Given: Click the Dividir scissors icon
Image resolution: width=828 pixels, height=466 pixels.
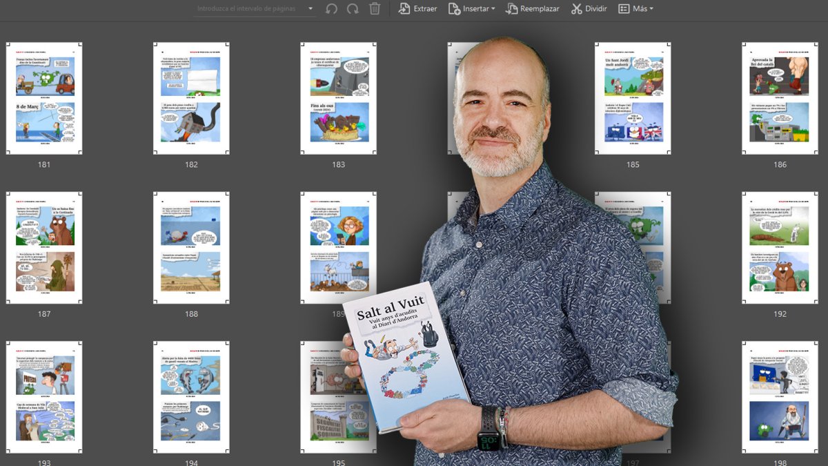Looking at the screenshot, I should point(575,9).
